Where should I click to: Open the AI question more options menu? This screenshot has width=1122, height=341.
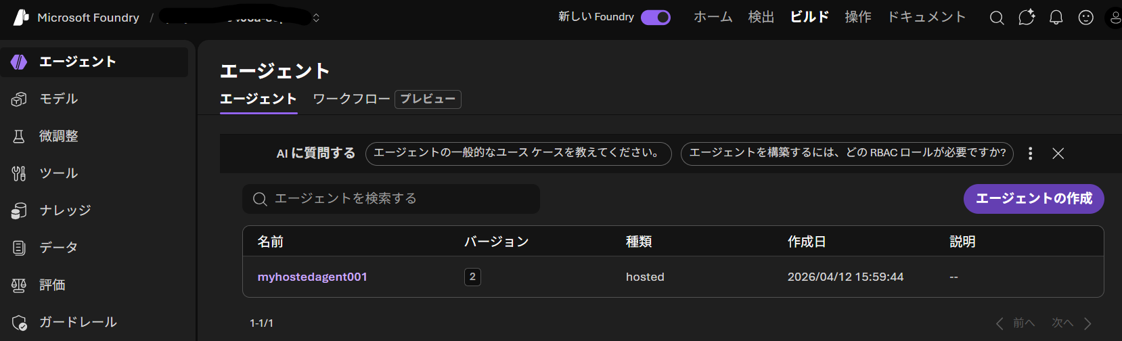click(x=1031, y=154)
